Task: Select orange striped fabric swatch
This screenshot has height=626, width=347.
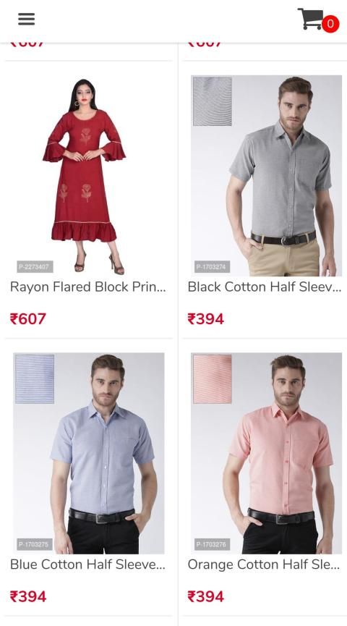Action: [213, 379]
